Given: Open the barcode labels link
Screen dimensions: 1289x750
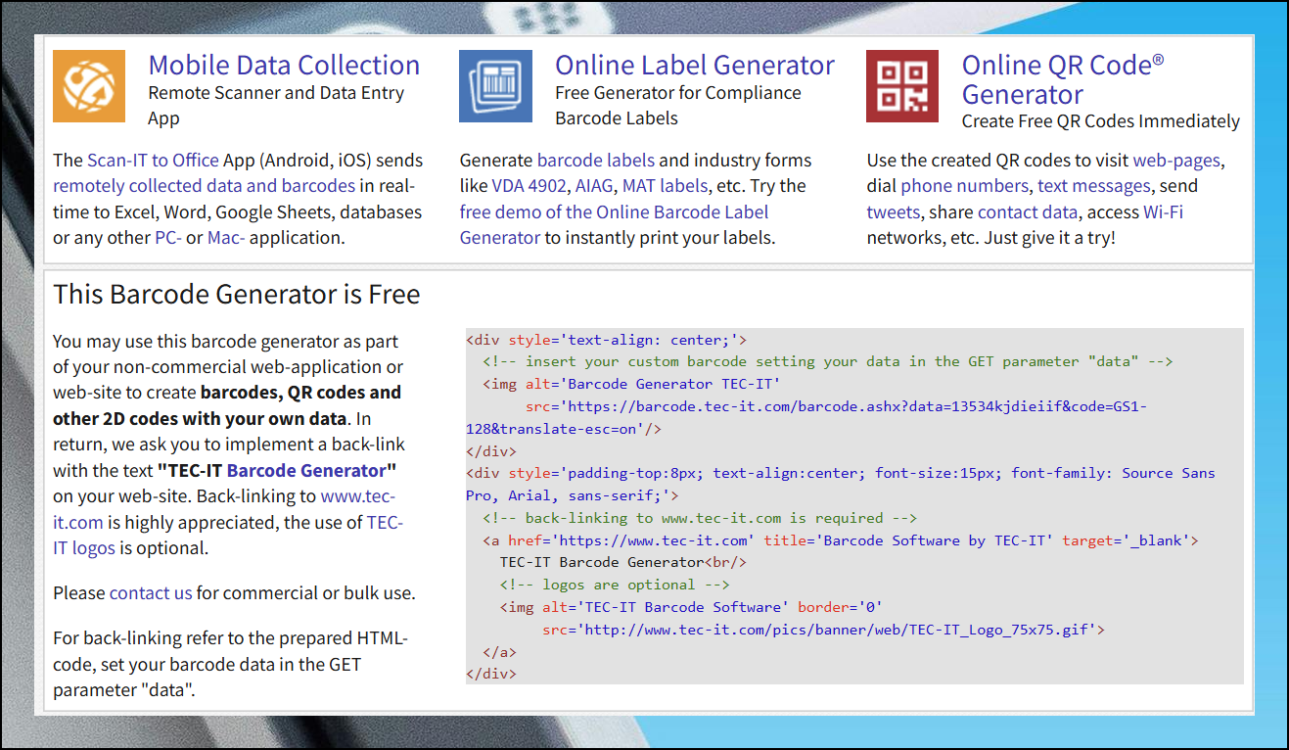Looking at the screenshot, I should [x=596, y=161].
